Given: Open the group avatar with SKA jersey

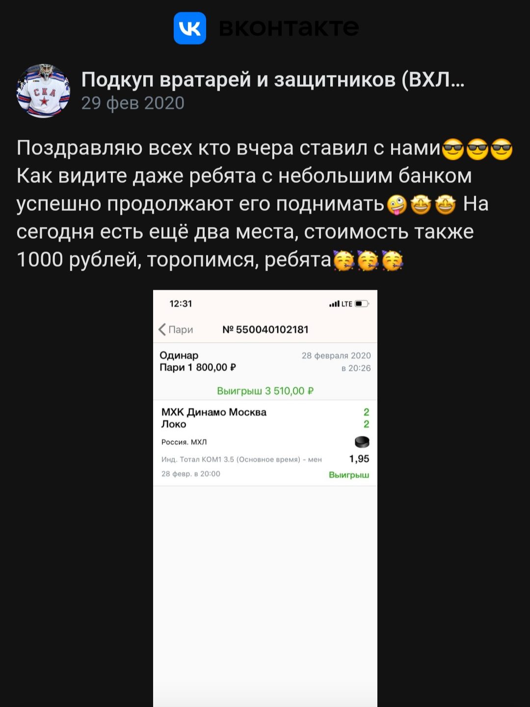Looking at the screenshot, I should [x=44, y=91].
